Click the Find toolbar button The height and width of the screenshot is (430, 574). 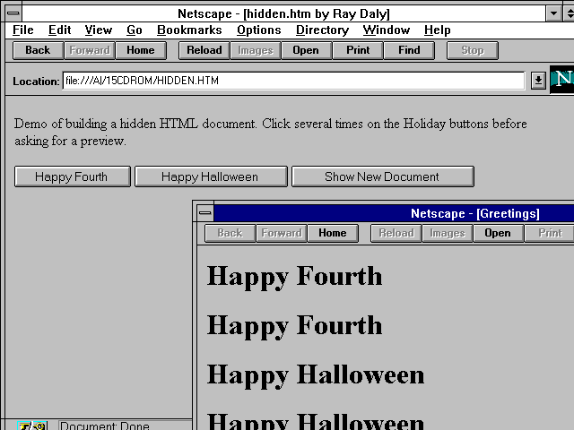(409, 50)
